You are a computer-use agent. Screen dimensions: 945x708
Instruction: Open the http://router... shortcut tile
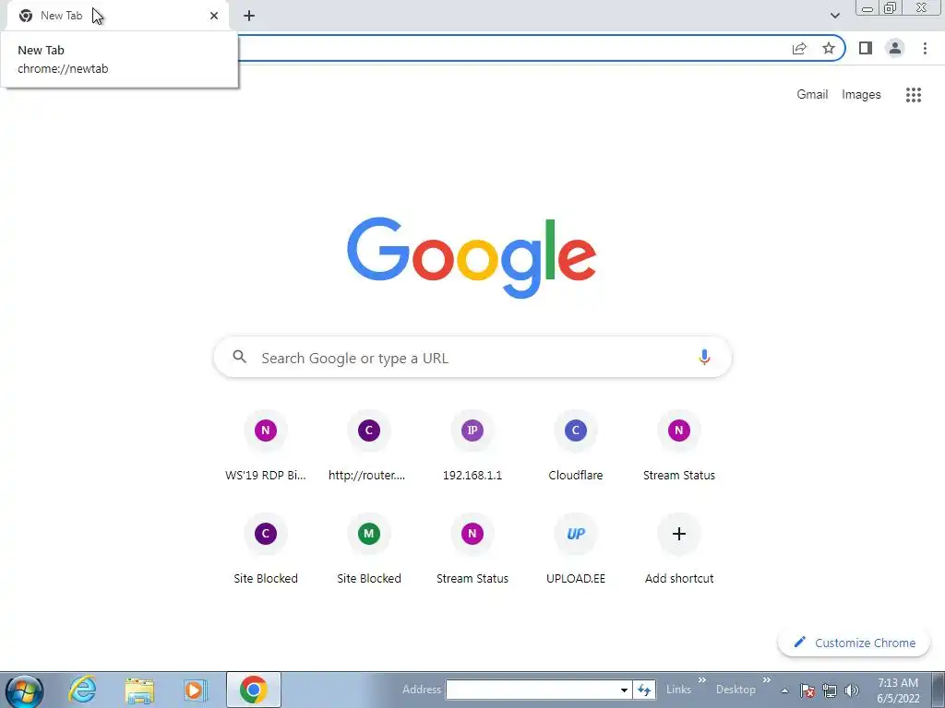(369, 445)
